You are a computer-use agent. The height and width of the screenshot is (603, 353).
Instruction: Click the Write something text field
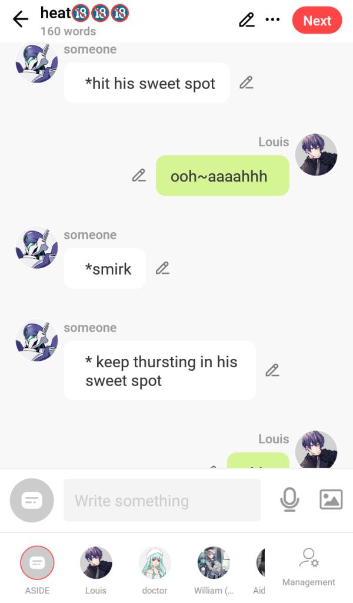(x=162, y=500)
